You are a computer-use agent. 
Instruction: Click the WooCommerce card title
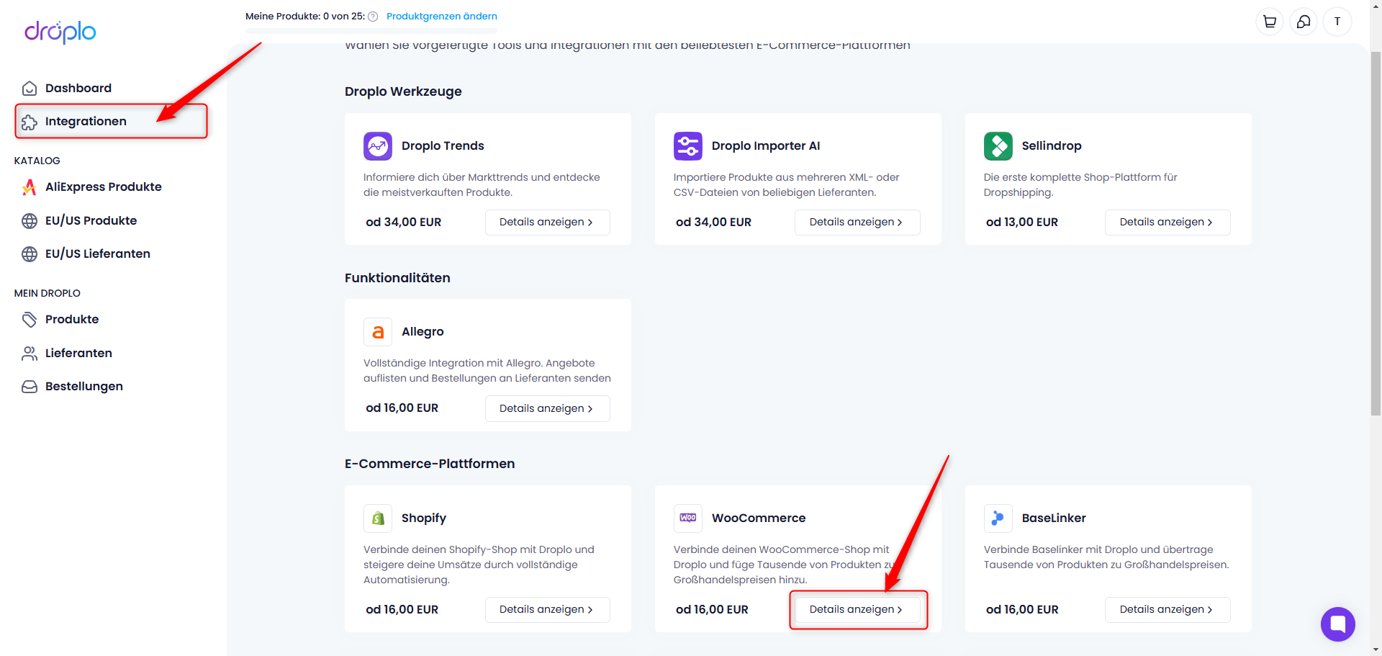(x=759, y=518)
